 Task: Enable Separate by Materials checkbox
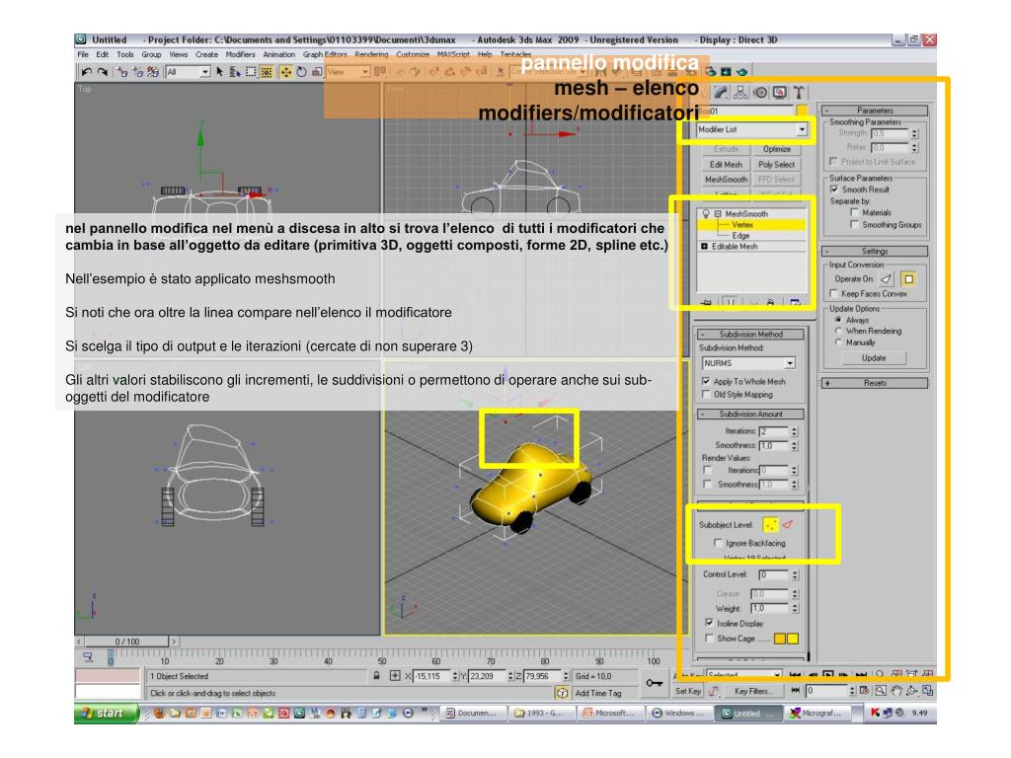pyautogui.click(x=854, y=212)
